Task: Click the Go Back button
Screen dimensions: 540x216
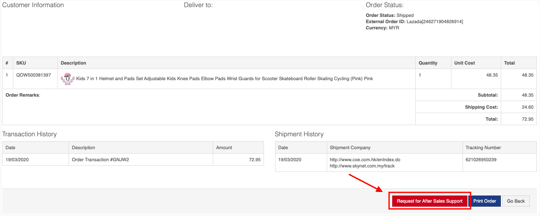Action: pyautogui.click(x=516, y=201)
